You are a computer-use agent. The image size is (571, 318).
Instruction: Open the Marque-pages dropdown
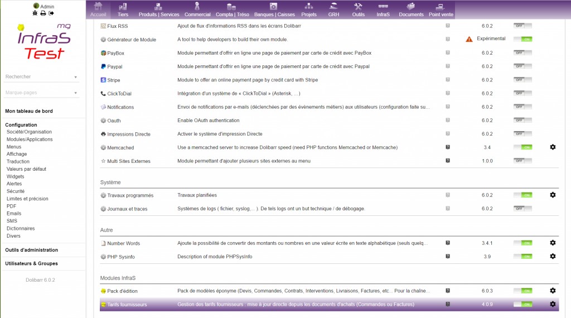41,93
